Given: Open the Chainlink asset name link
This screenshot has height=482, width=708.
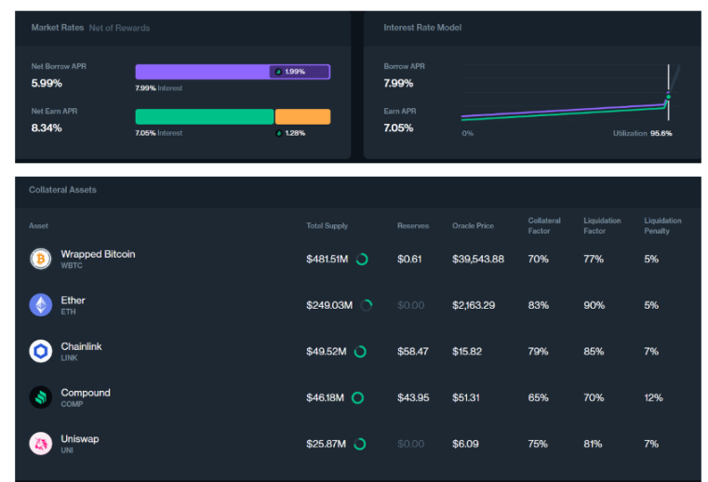Looking at the screenshot, I should tap(82, 346).
